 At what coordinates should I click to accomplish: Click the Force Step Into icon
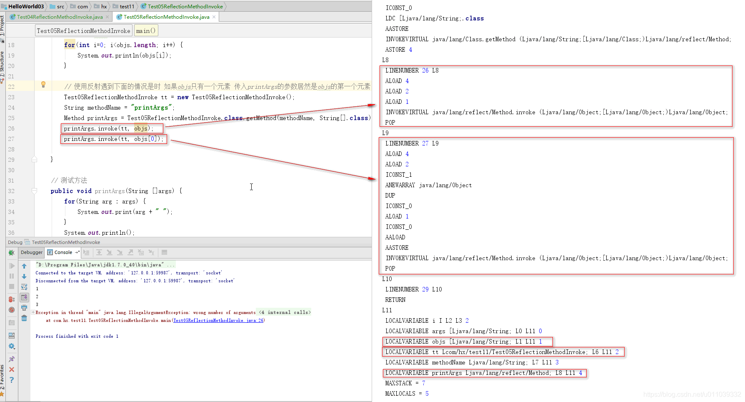(x=120, y=252)
